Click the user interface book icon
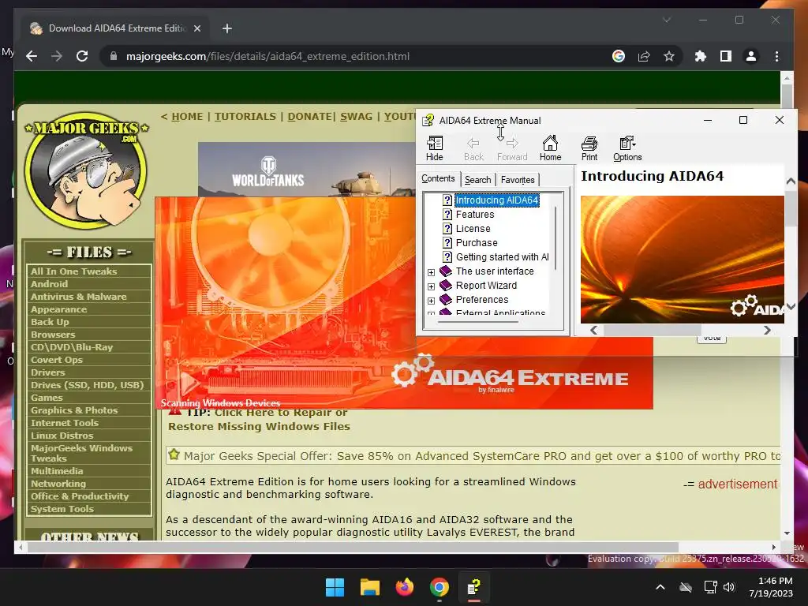 [x=446, y=271]
